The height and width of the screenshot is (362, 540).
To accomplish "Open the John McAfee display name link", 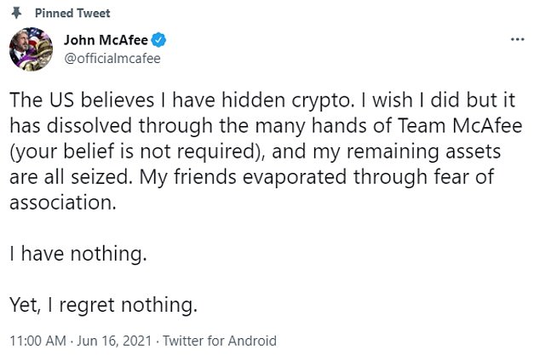I will (106, 40).
